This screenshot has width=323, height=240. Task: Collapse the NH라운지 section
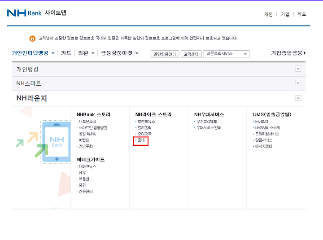coord(298,98)
